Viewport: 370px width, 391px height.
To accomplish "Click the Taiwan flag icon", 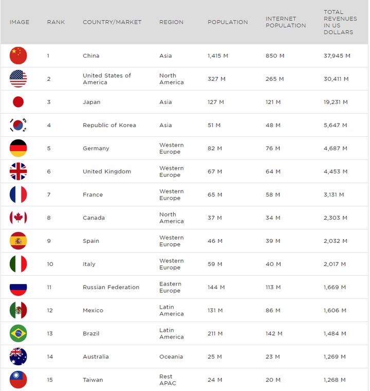I will (18, 380).
